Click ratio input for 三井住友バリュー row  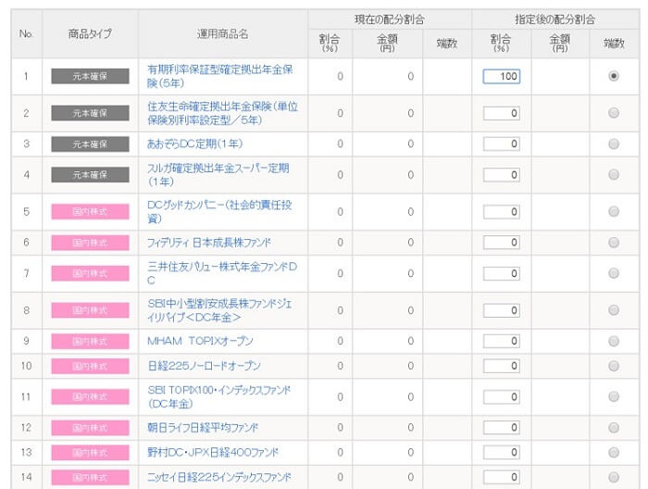click(x=502, y=273)
